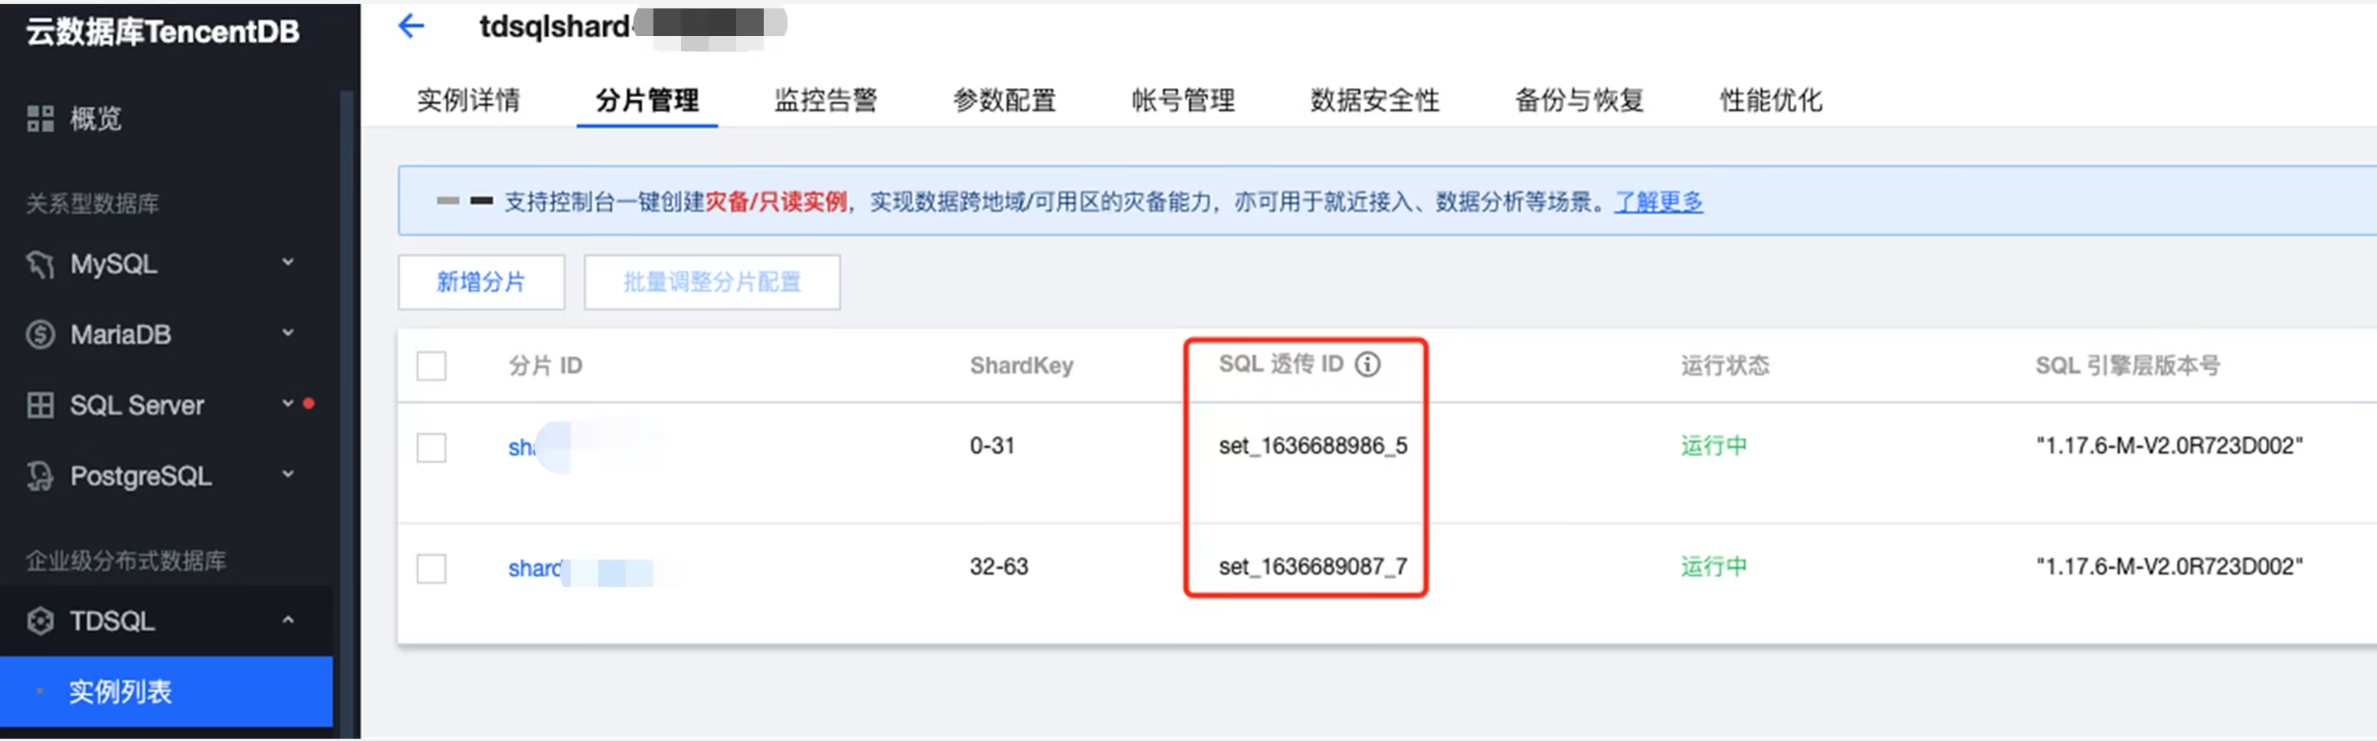This screenshot has width=2377, height=741.
Task: Open the 数据安全性 tab
Action: point(1375,100)
